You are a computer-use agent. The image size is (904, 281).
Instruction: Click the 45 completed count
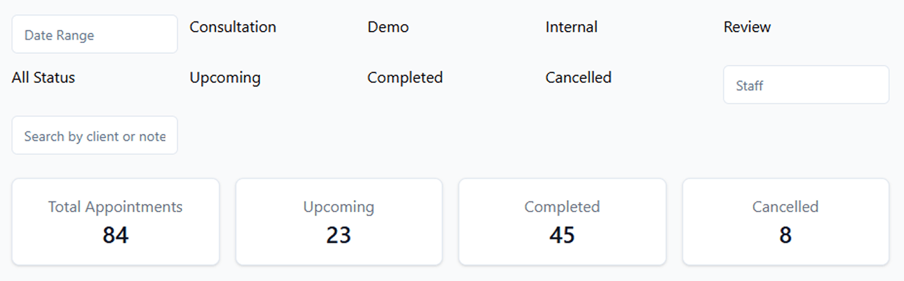pyautogui.click(x=561, y=235)
